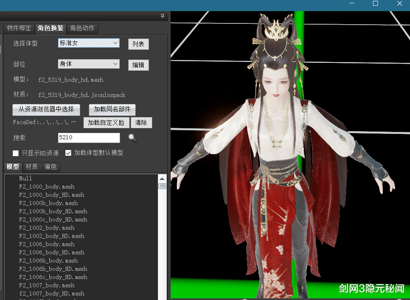Select F2_1002_body.mesh in list
The height and width of the screenshot is (300, 410).
47,228
